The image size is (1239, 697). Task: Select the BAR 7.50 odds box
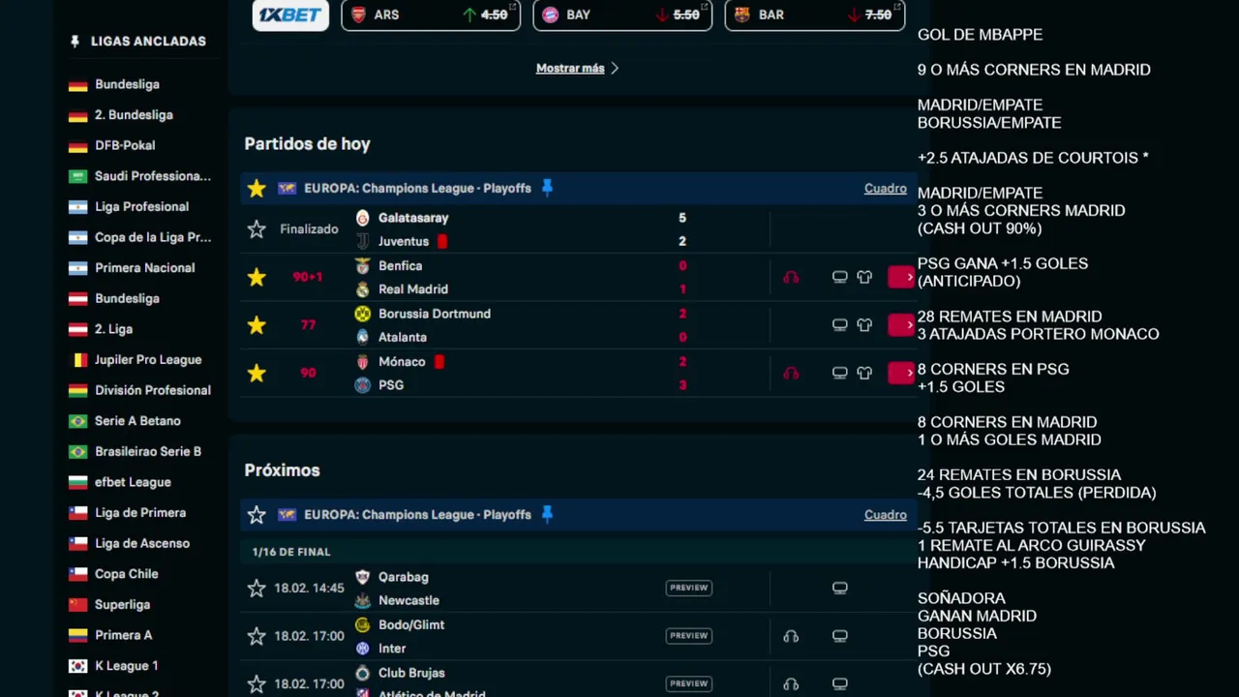pos(814,15)
